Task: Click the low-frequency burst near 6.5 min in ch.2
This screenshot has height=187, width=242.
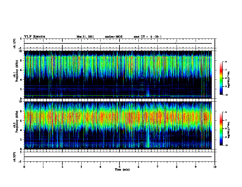Action: click(148, 139)
